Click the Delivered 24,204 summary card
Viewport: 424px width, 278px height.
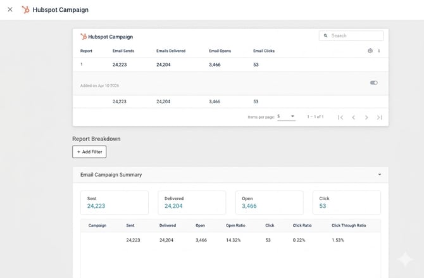point(192,203)
